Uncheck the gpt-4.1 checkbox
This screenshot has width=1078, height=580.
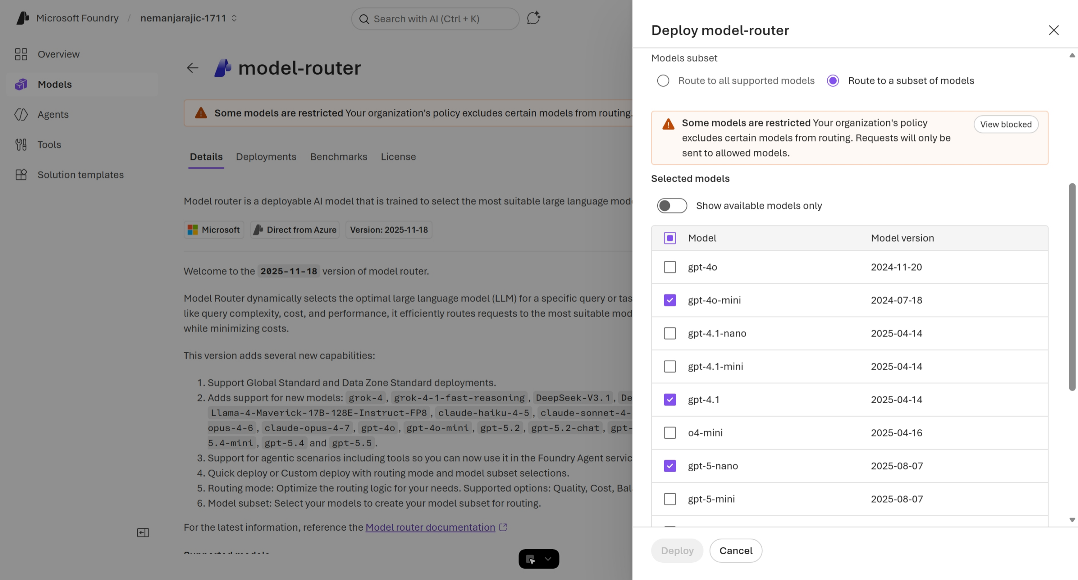point(670,400)
